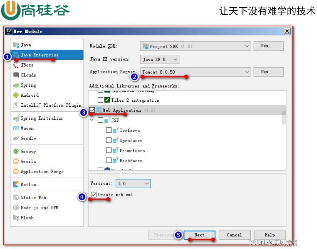Select Node.js and NPM module type

point(47,207)
